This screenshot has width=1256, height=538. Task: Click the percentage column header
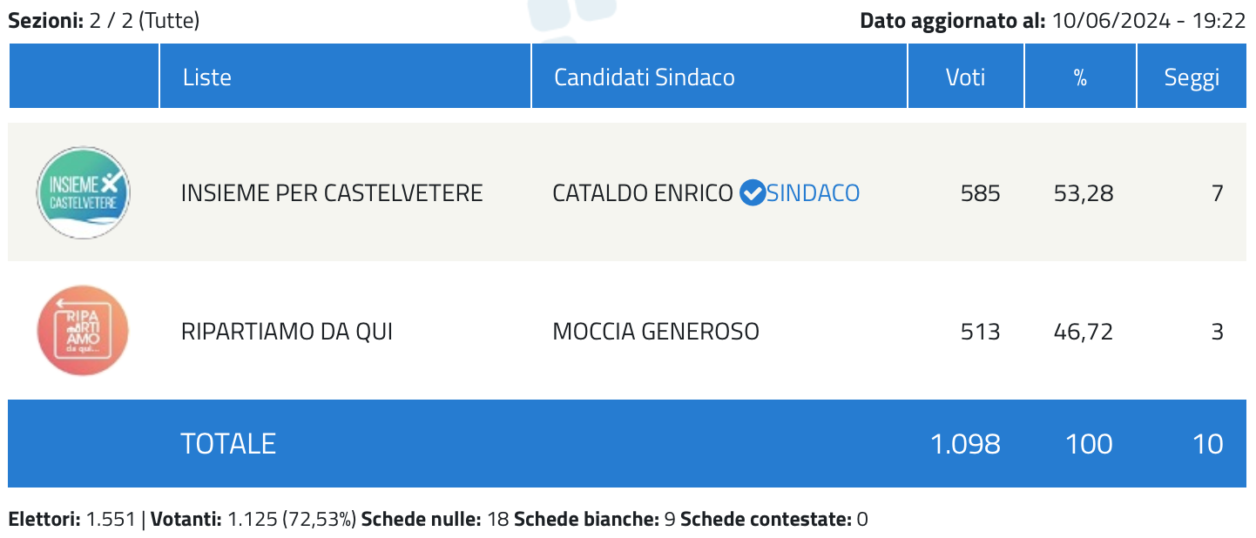pyautogui.click(x=1080, y=77)
